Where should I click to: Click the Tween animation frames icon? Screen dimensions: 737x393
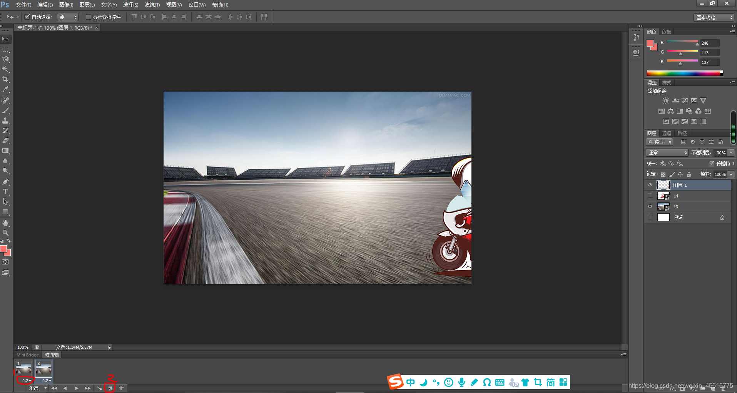[x=99, y=388]
